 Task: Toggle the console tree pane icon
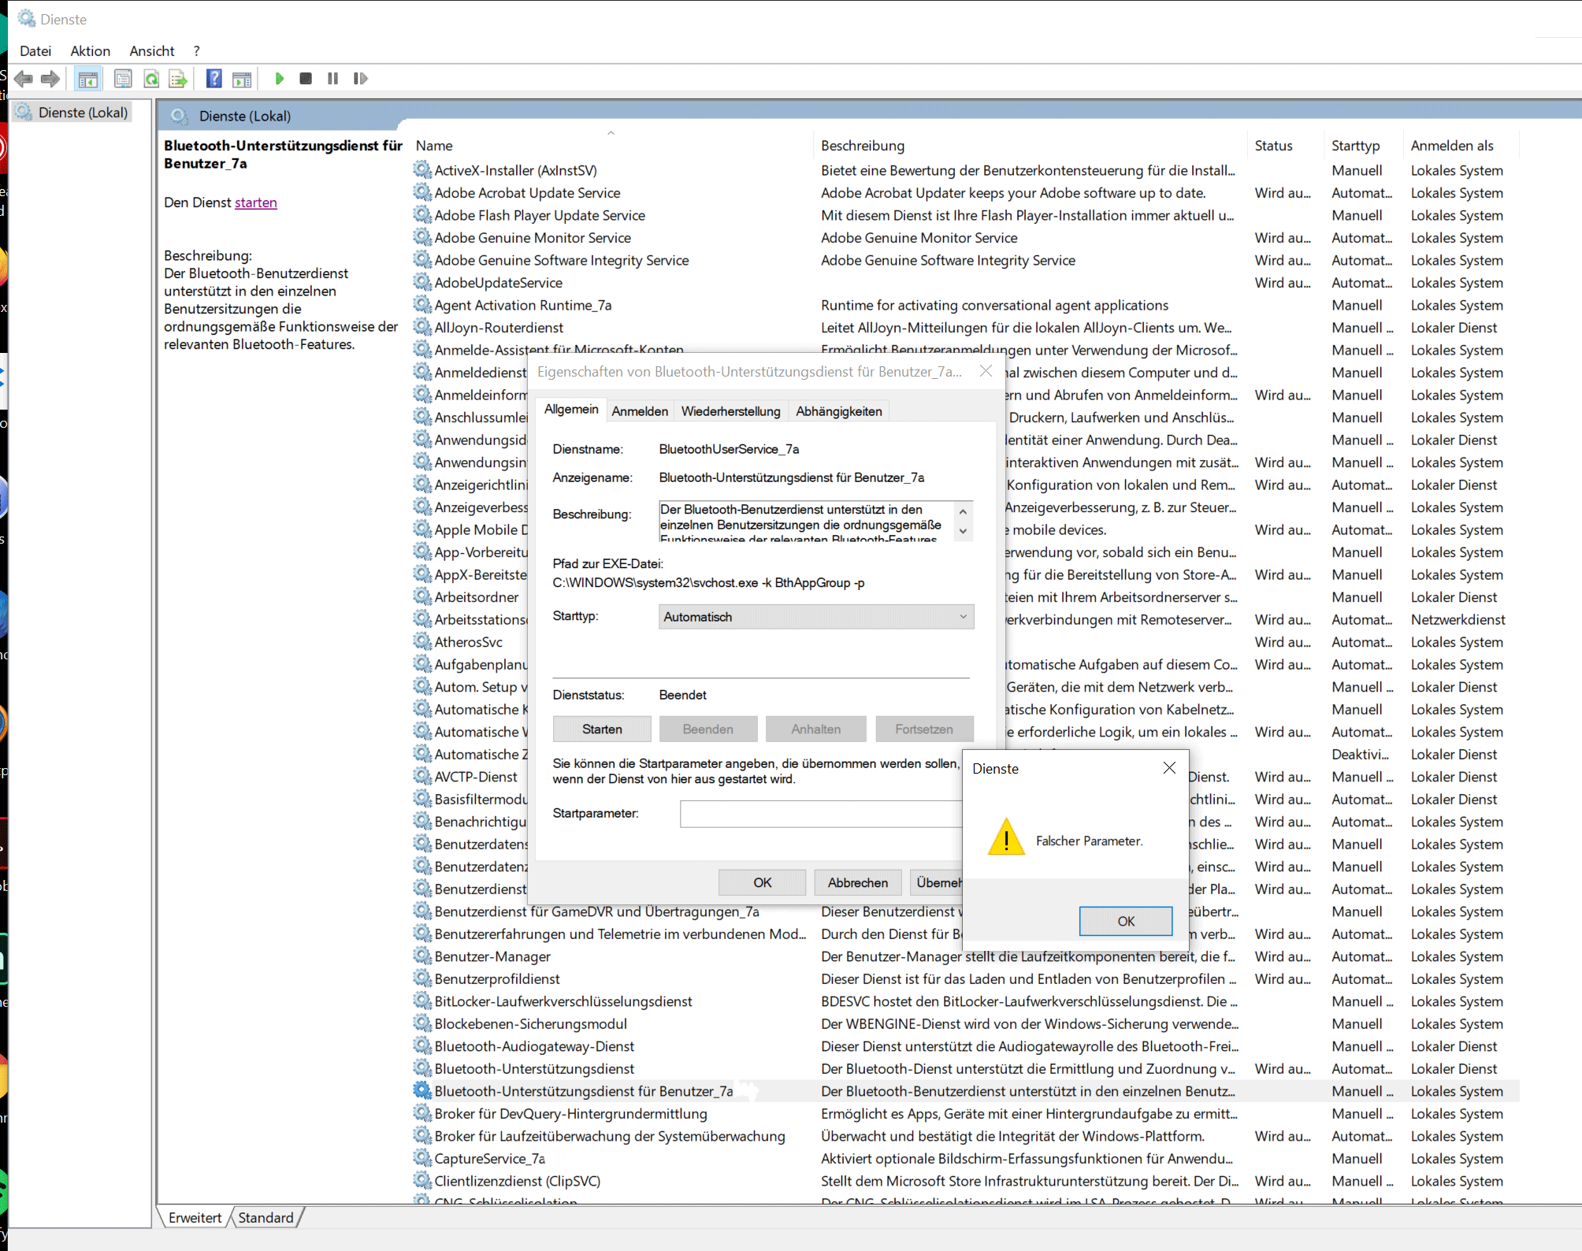[x=88, y=79]
